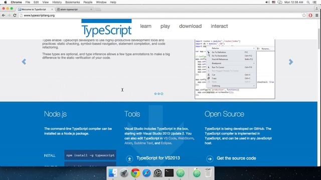The height and width of the screenshot is (180, 321).
Task: Open the volume control in menu bar
Action: [267, 2]
